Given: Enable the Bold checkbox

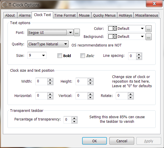Looking at the screenshot, I should tap(60, 56).
